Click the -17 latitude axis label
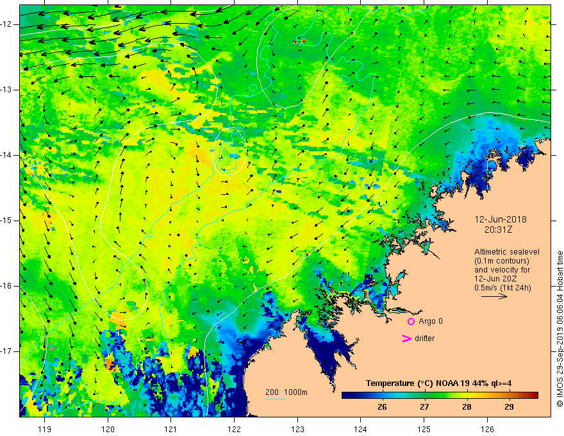The image size is (564, 436). pos(7,351)
